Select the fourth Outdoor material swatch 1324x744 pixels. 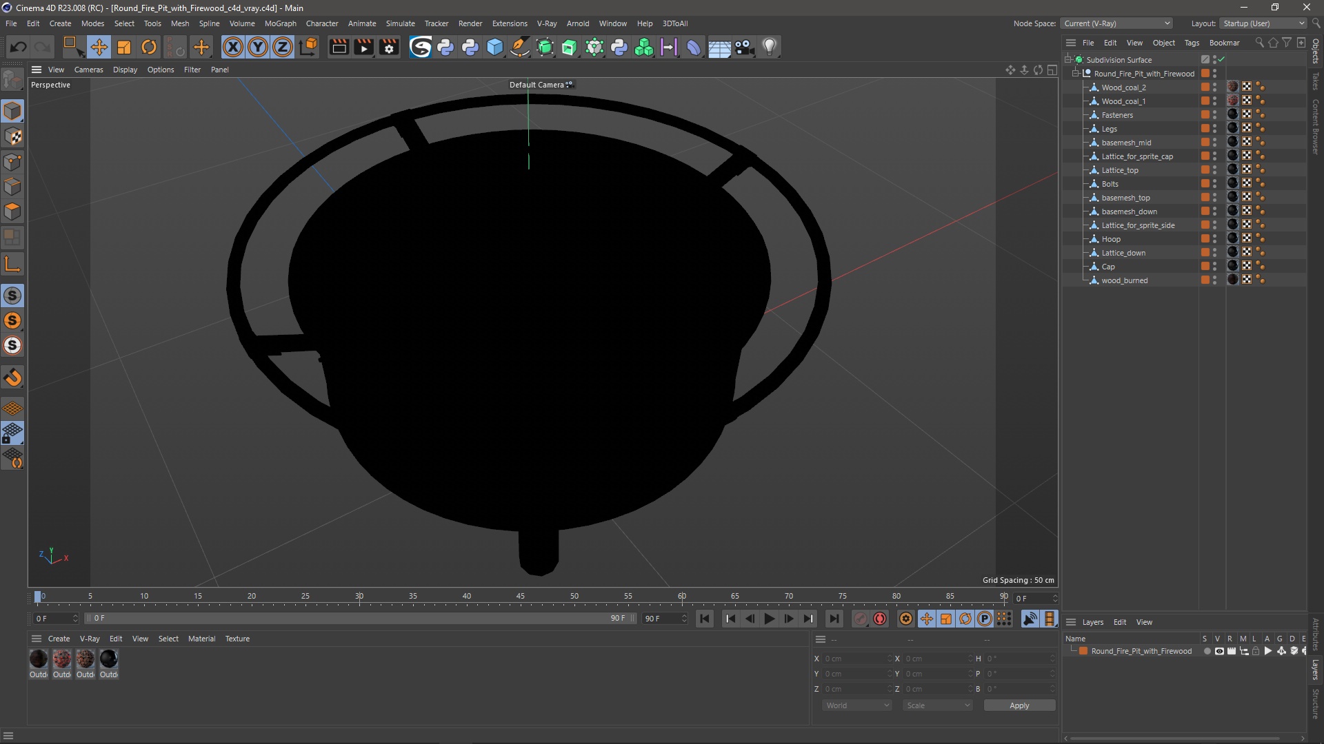click(109, 659)
